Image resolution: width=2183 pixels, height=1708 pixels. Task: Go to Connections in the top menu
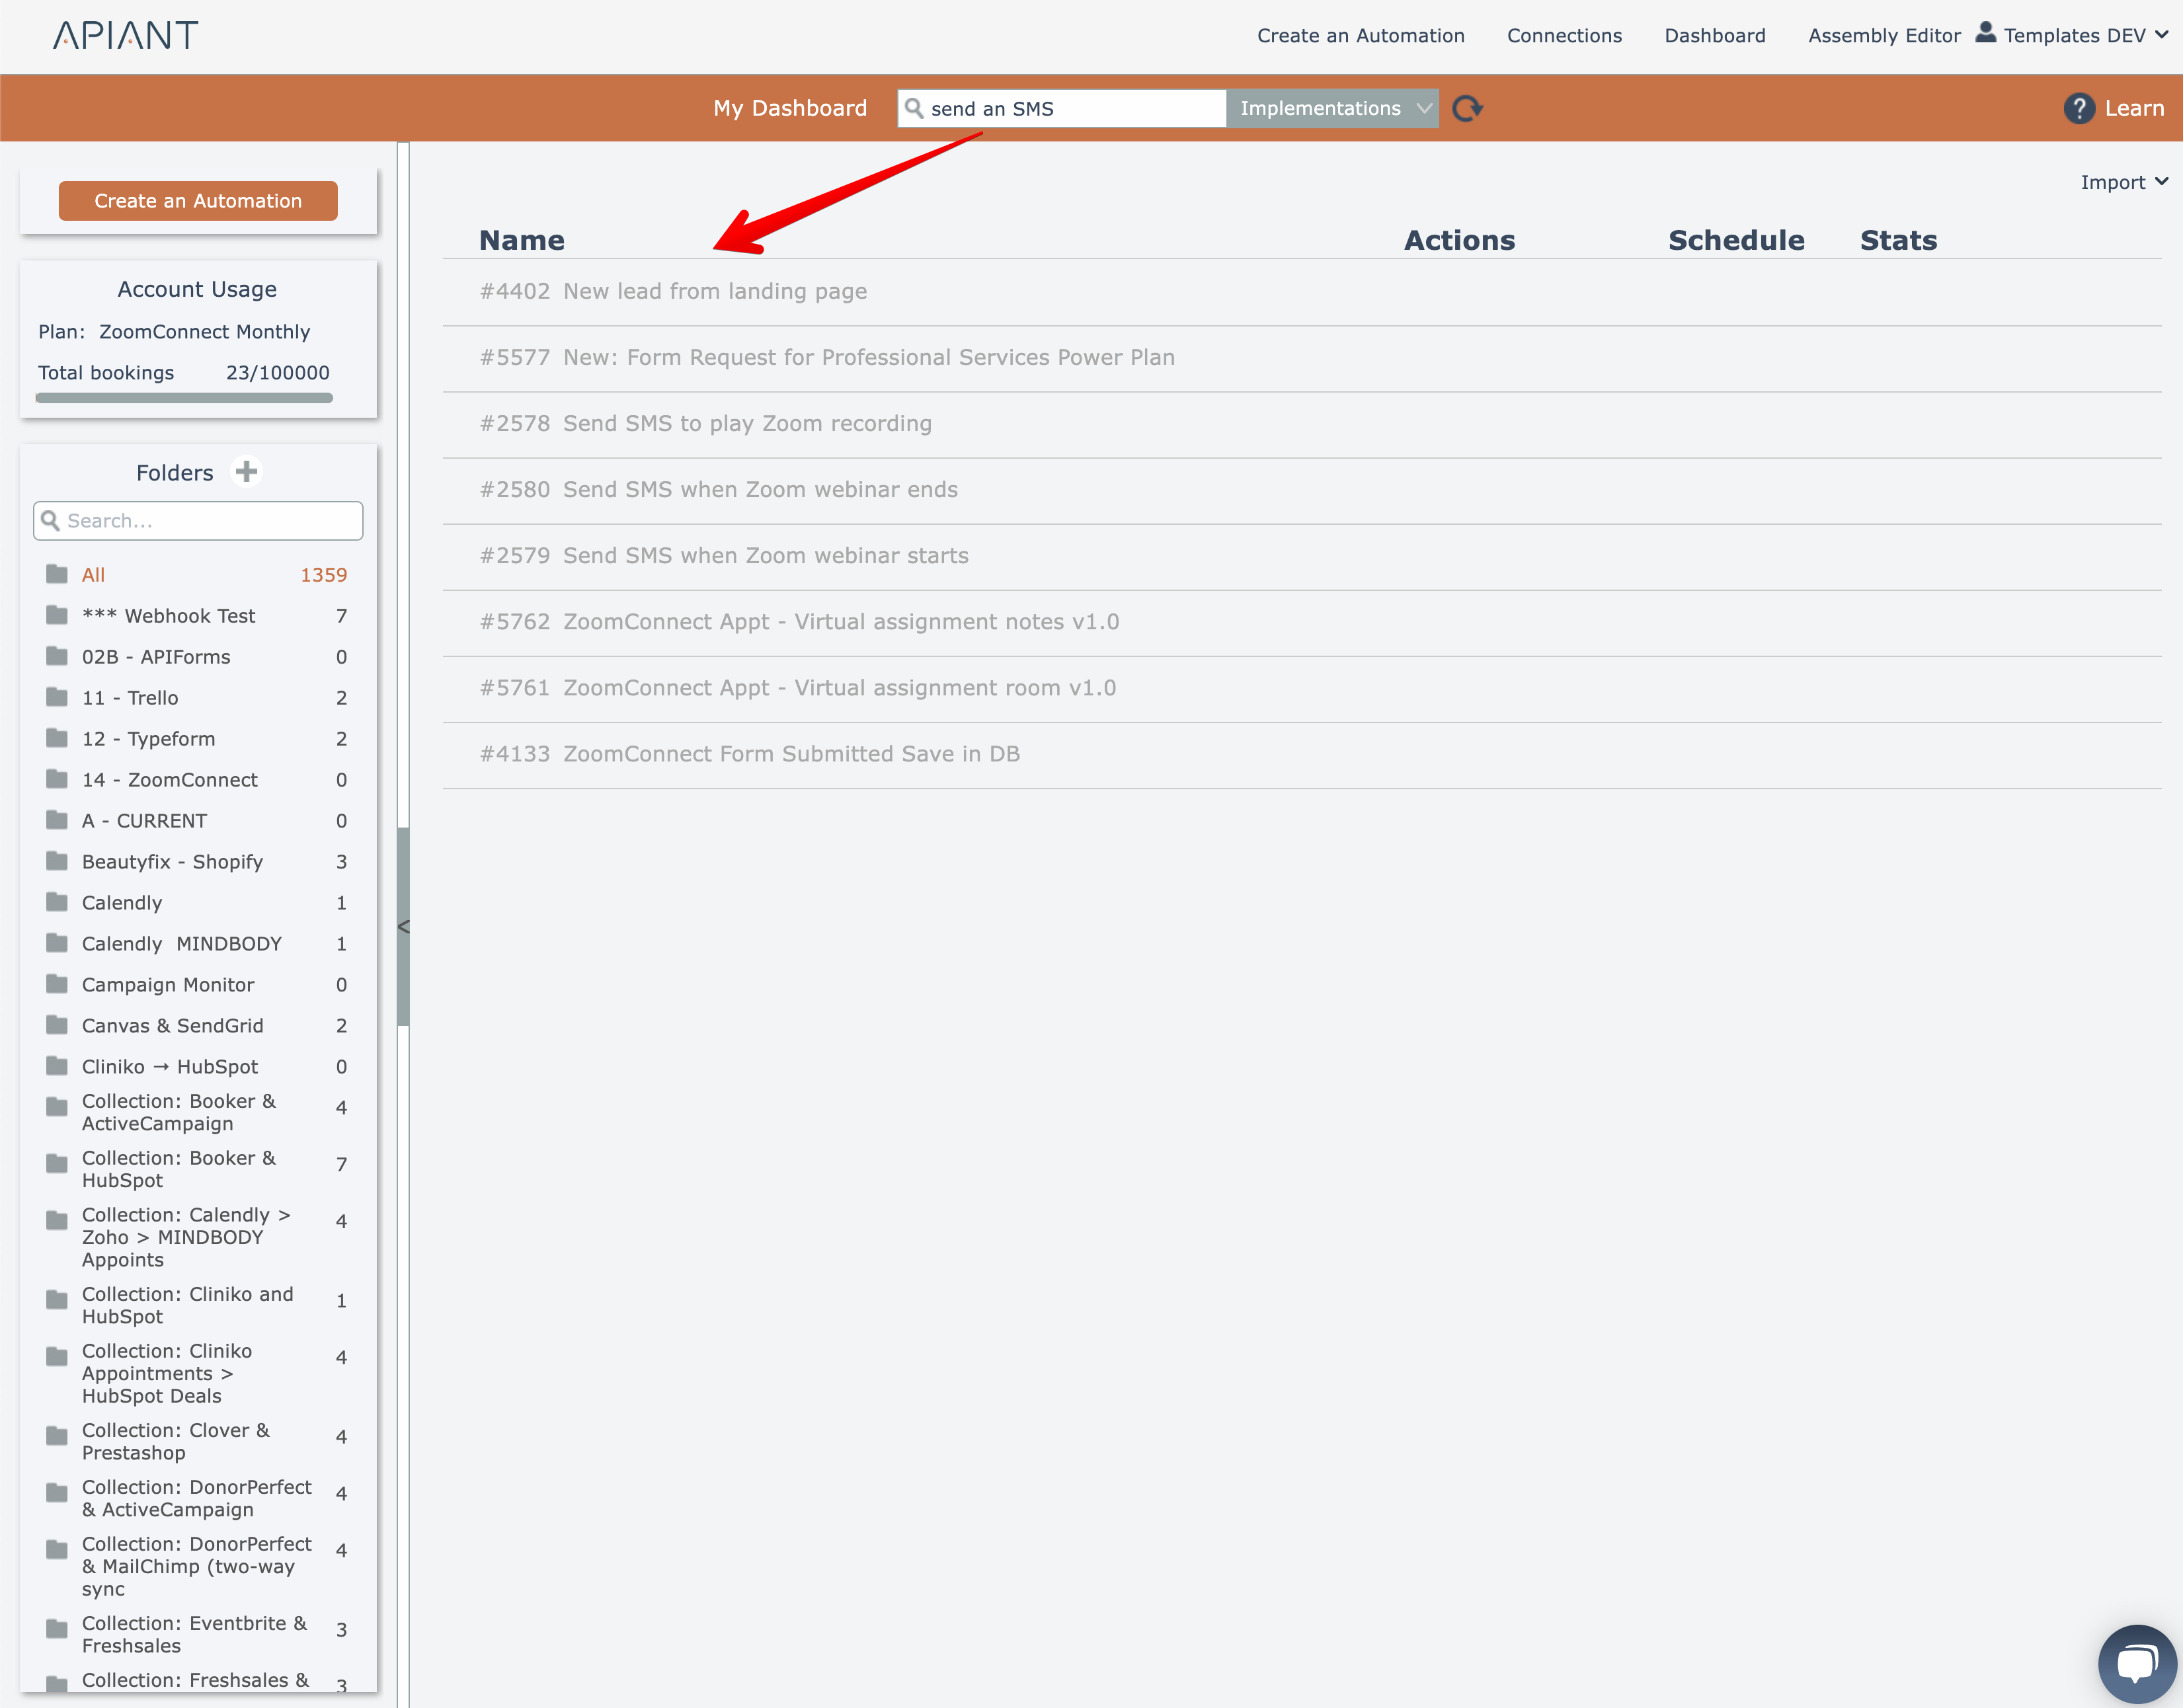tap(1563, 36)
